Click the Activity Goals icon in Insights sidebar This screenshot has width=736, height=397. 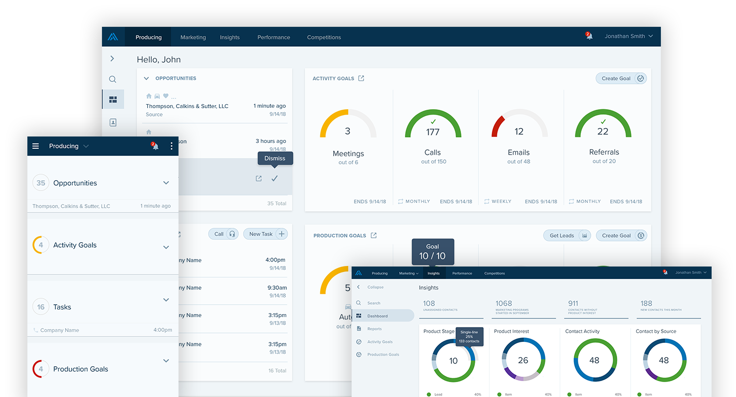pos(359,341)
